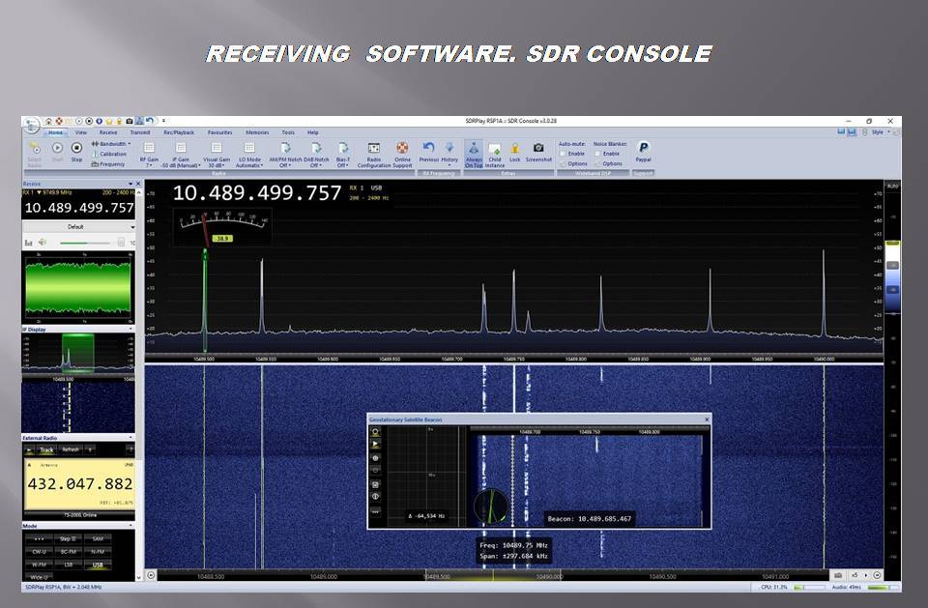Click the 432.047.882 external radio frequency display
Image resolution: width=928 pixels, height=608 pixels.
click(79, 484)
